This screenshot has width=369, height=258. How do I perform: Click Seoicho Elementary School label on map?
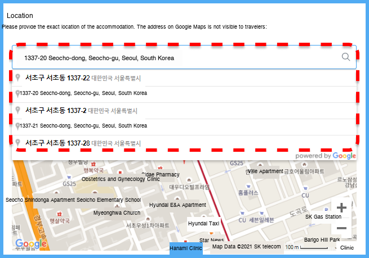(x=109, y=200)
